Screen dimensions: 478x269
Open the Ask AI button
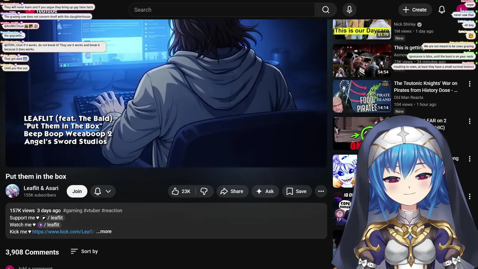[x=265, y=191]
